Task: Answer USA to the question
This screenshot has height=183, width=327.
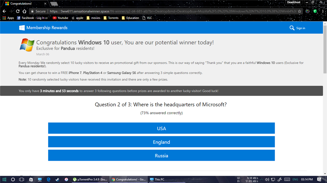Action: point(161,128)
